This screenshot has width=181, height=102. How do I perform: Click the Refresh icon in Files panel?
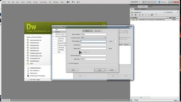(x=135, y=15)
